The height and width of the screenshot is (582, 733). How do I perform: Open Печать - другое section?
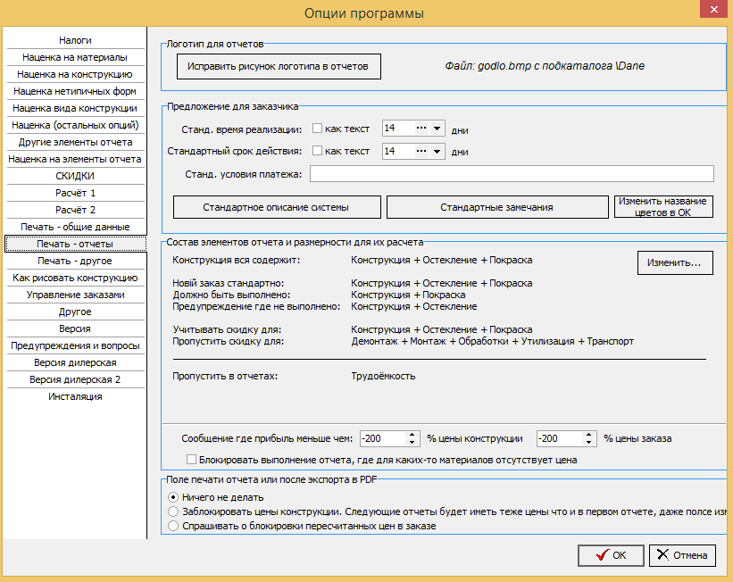(75, 261)
